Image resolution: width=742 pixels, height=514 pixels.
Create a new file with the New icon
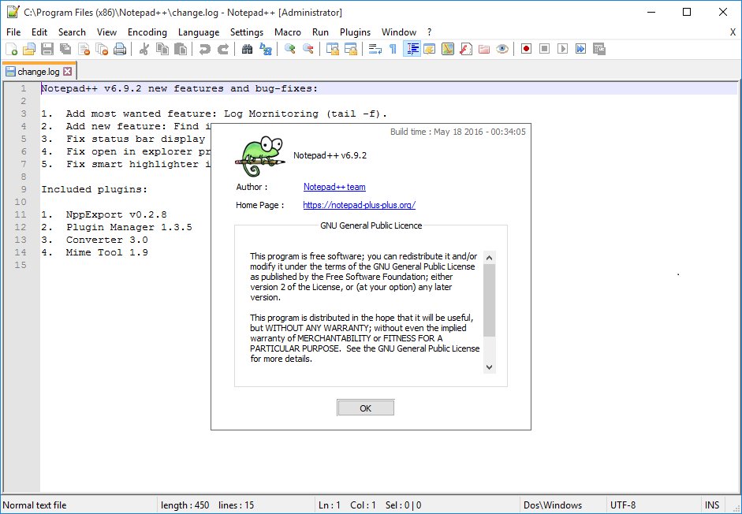pos(11,49)
